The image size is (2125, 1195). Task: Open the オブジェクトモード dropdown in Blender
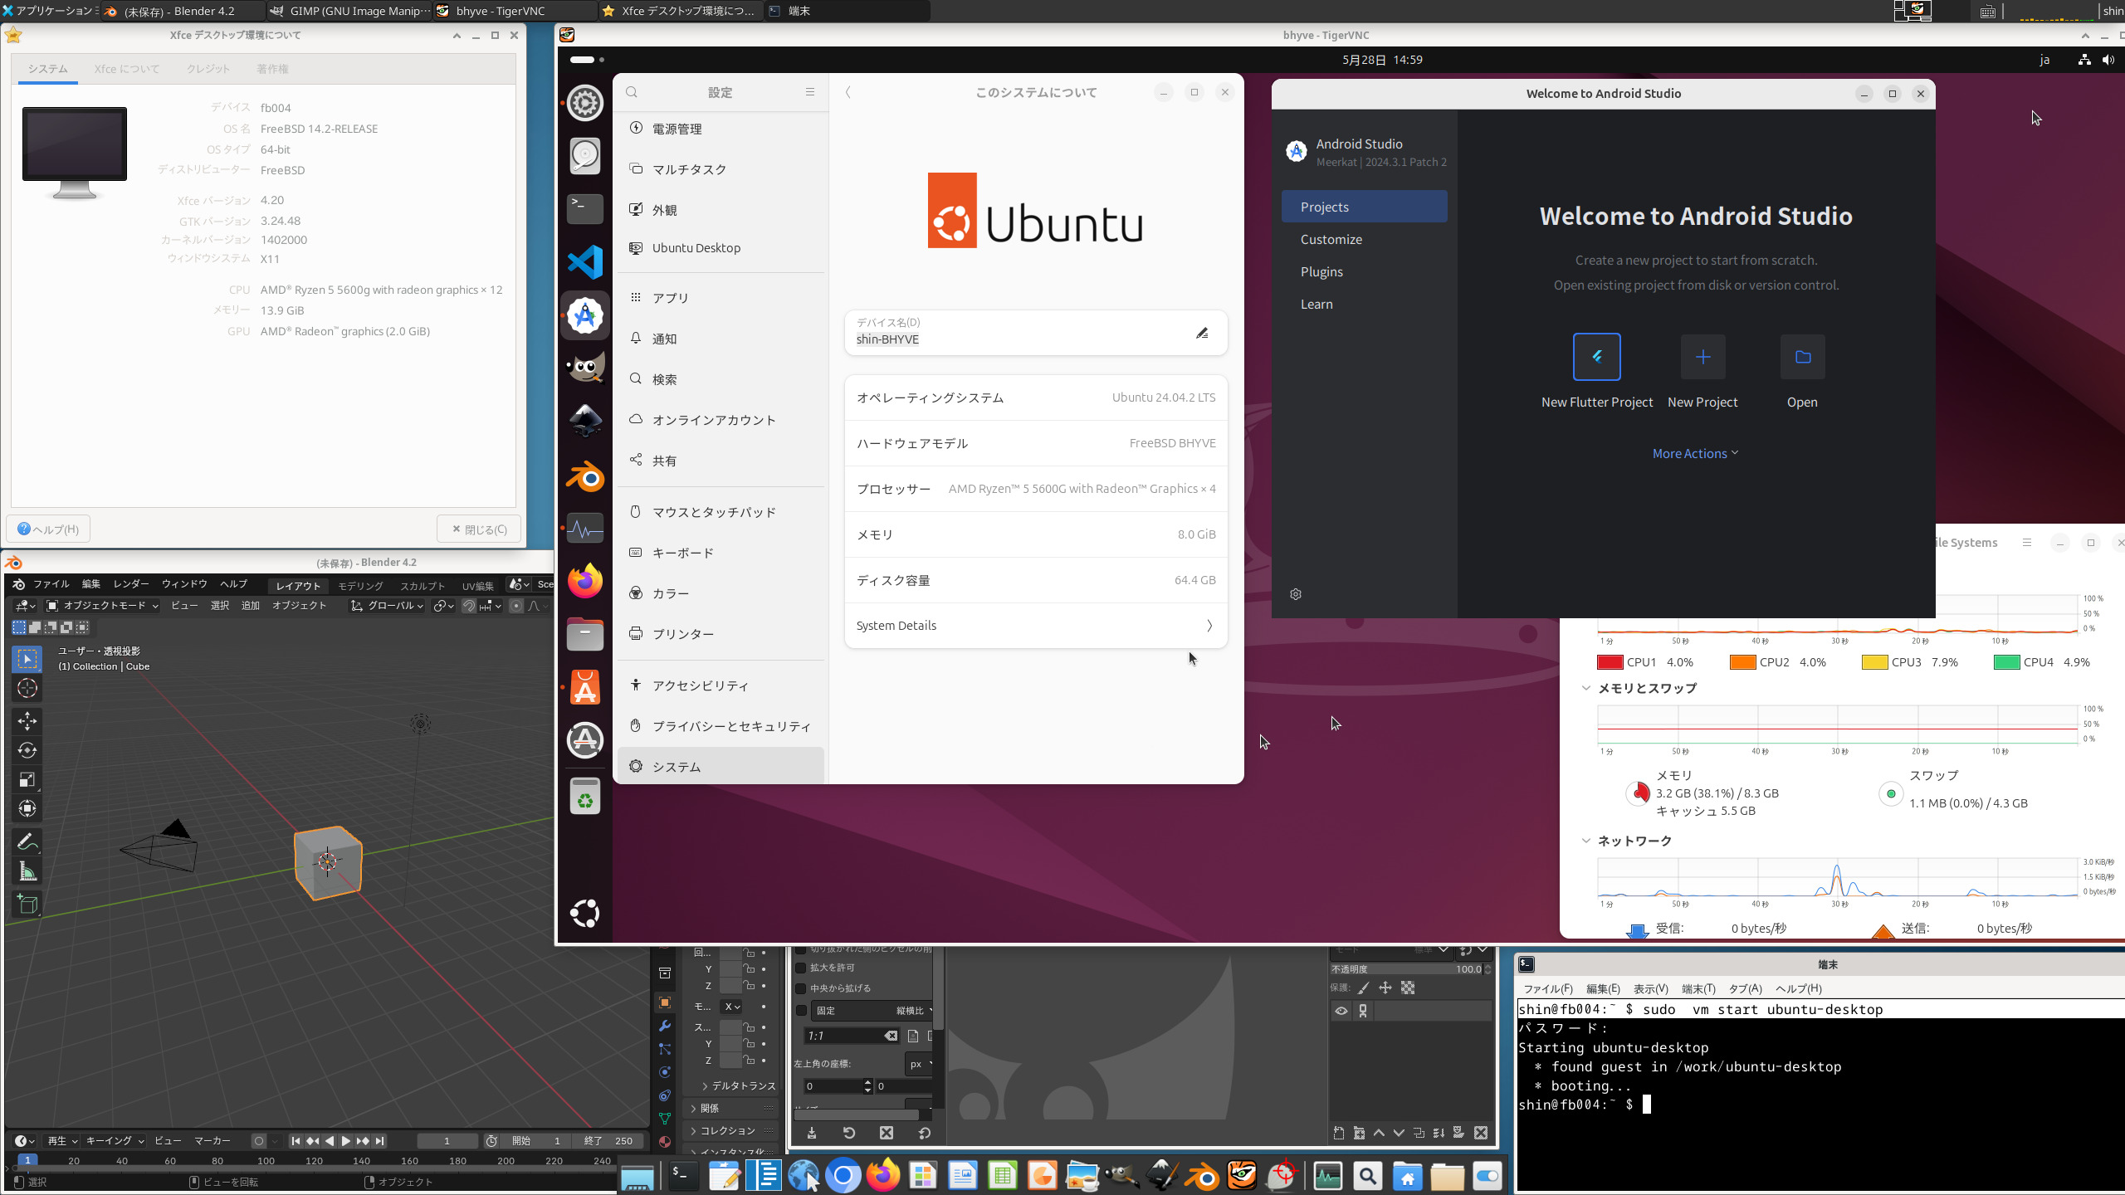(x=103, y=606)
